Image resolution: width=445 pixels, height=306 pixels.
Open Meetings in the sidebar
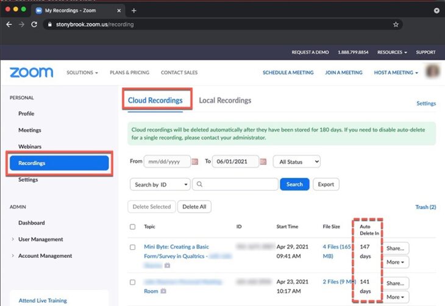click(x=30, y=130)
